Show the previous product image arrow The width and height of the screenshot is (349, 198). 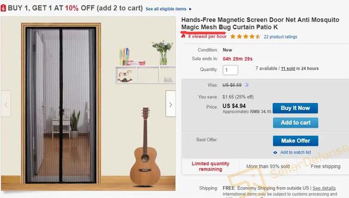click(6, 104)
